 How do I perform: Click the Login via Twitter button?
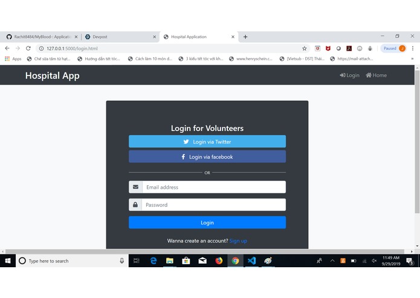click(207, 141)
